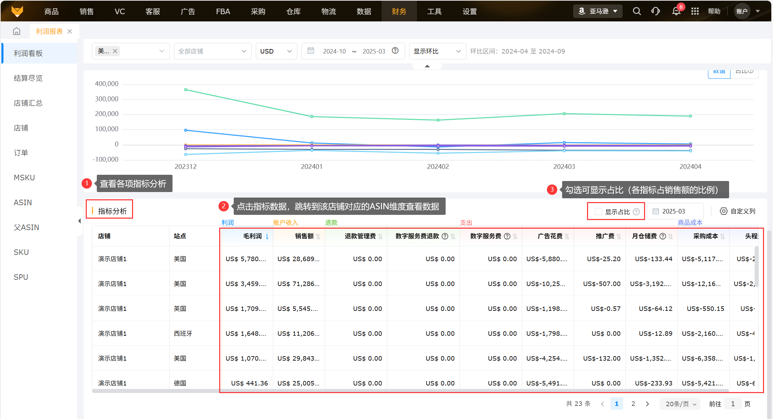Expand the 全部店铺 dropdown
This screenshot has height=419, width=773.
click(x=212, y=51)
